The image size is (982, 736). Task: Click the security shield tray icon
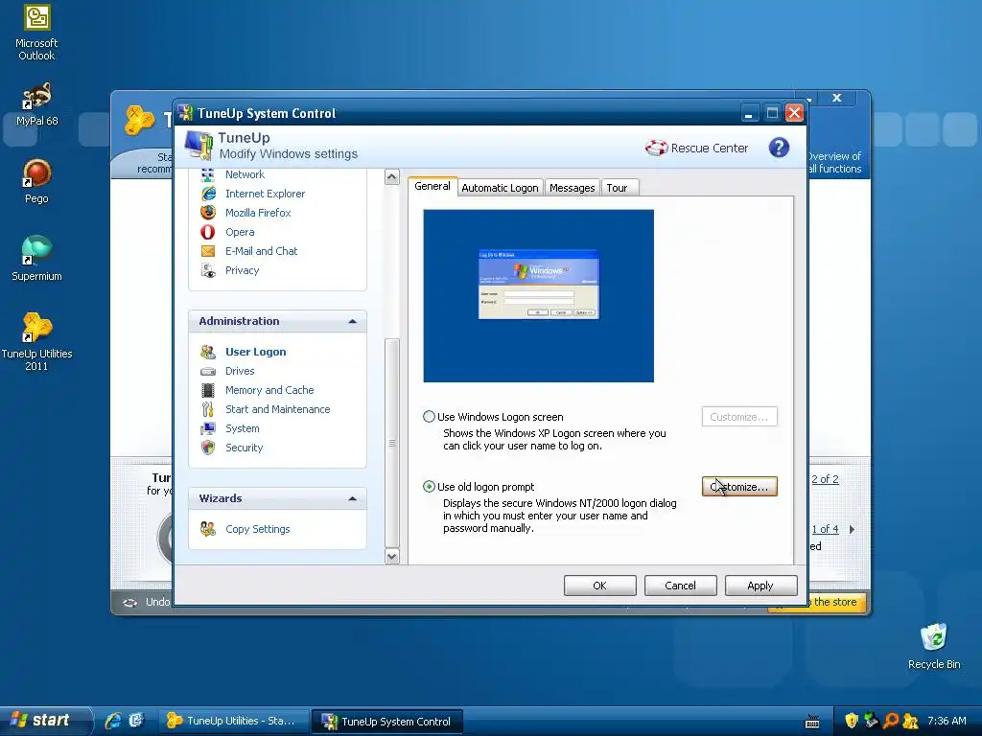pyautogui.click(x=851, y=721)
